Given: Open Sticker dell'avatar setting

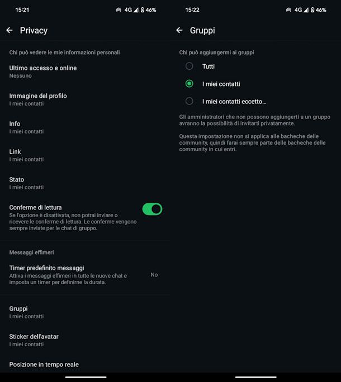Looking at the screenshot, I should point(34,340).
